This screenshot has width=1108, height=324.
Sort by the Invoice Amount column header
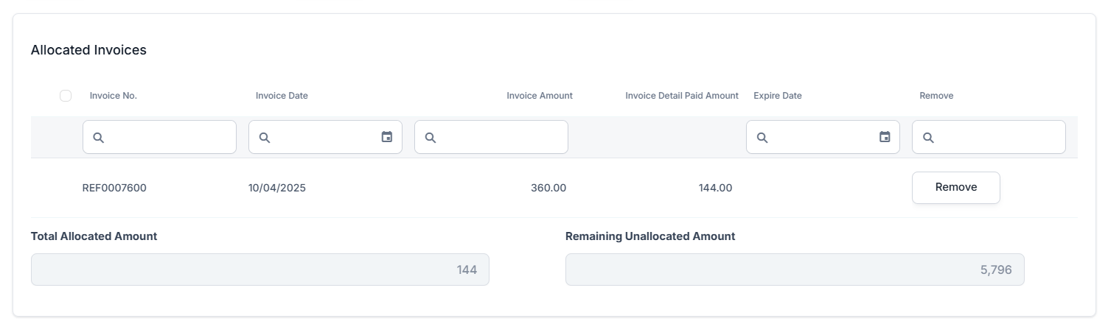point(539,96)
